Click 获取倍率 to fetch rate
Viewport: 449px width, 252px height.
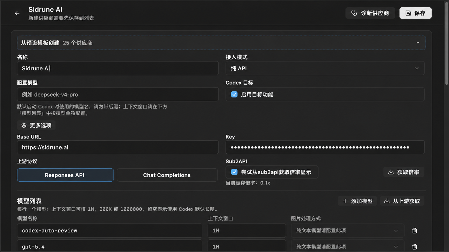[404, 172]
